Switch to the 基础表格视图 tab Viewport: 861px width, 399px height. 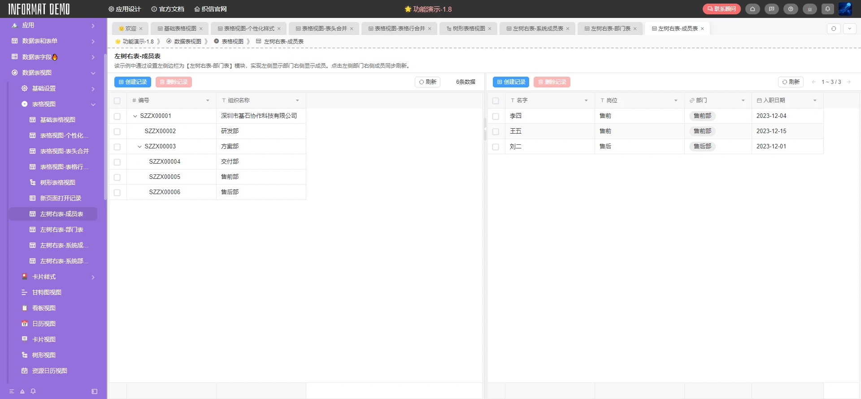180,29
